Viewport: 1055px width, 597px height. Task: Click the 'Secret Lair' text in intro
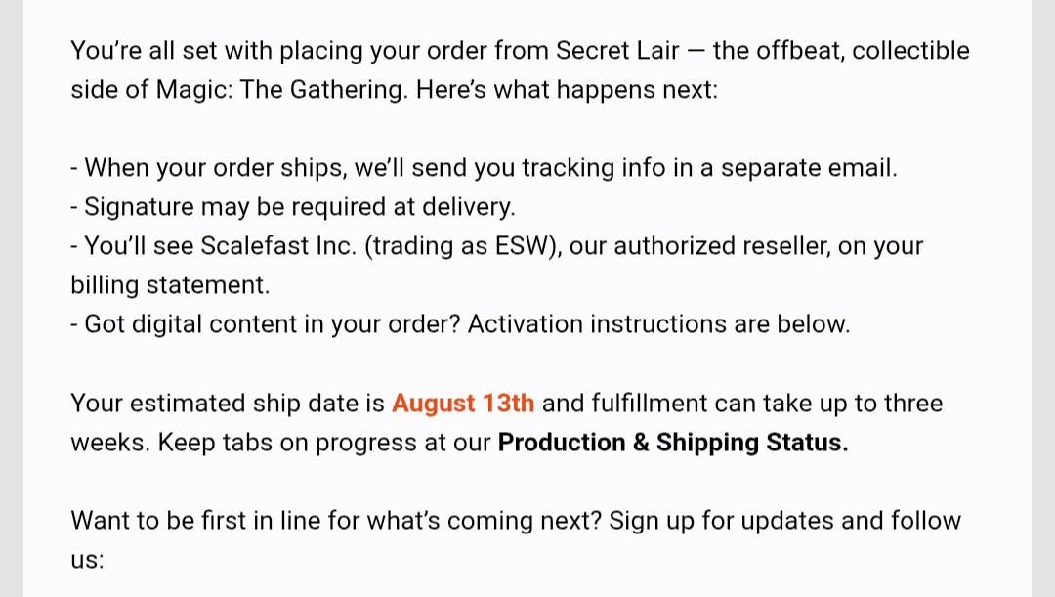click(x=617, y=51)
